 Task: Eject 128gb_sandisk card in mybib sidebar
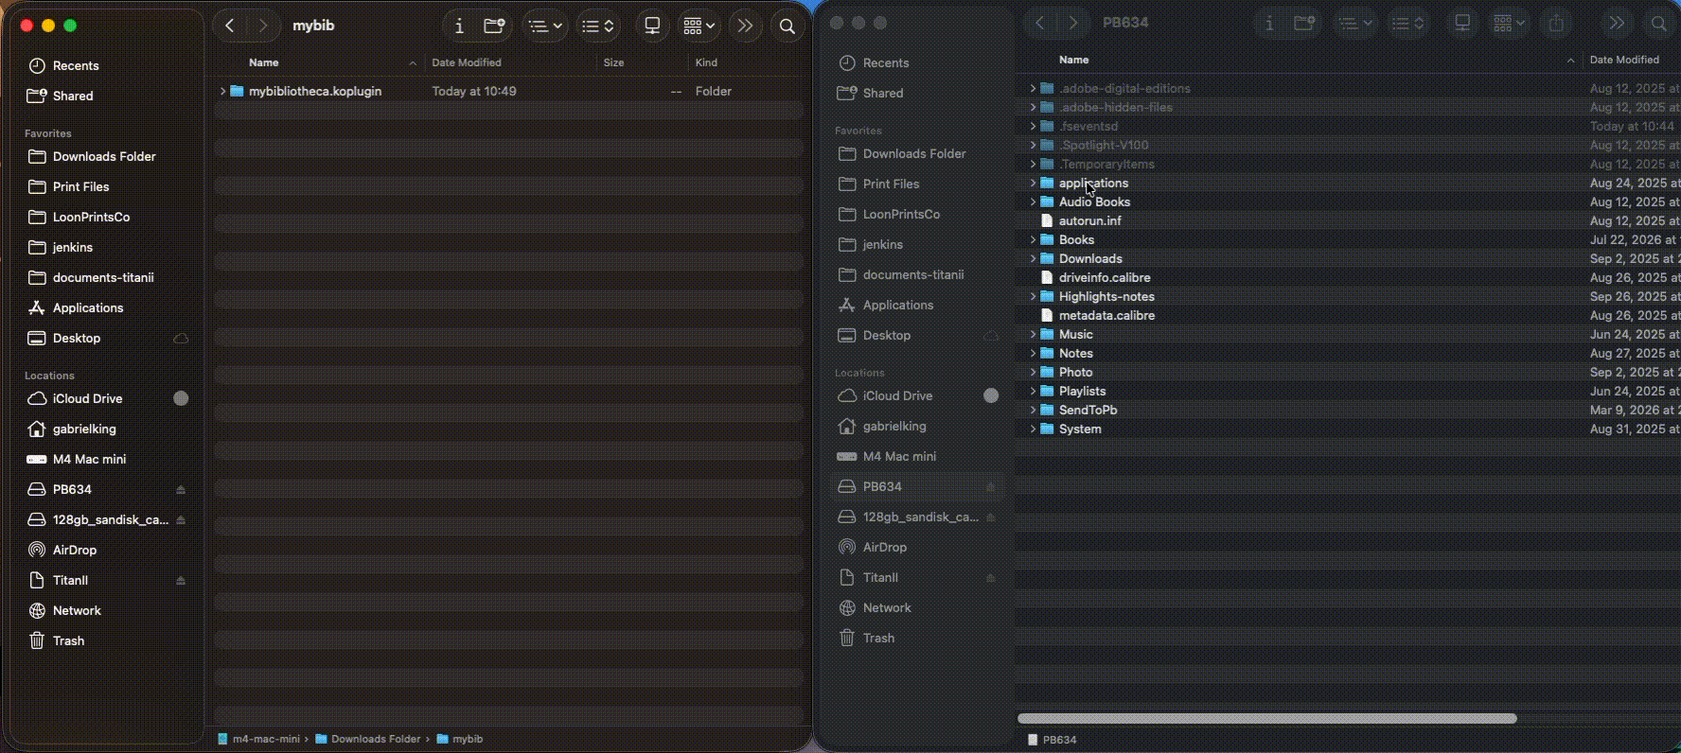click(x=181, y=519)
